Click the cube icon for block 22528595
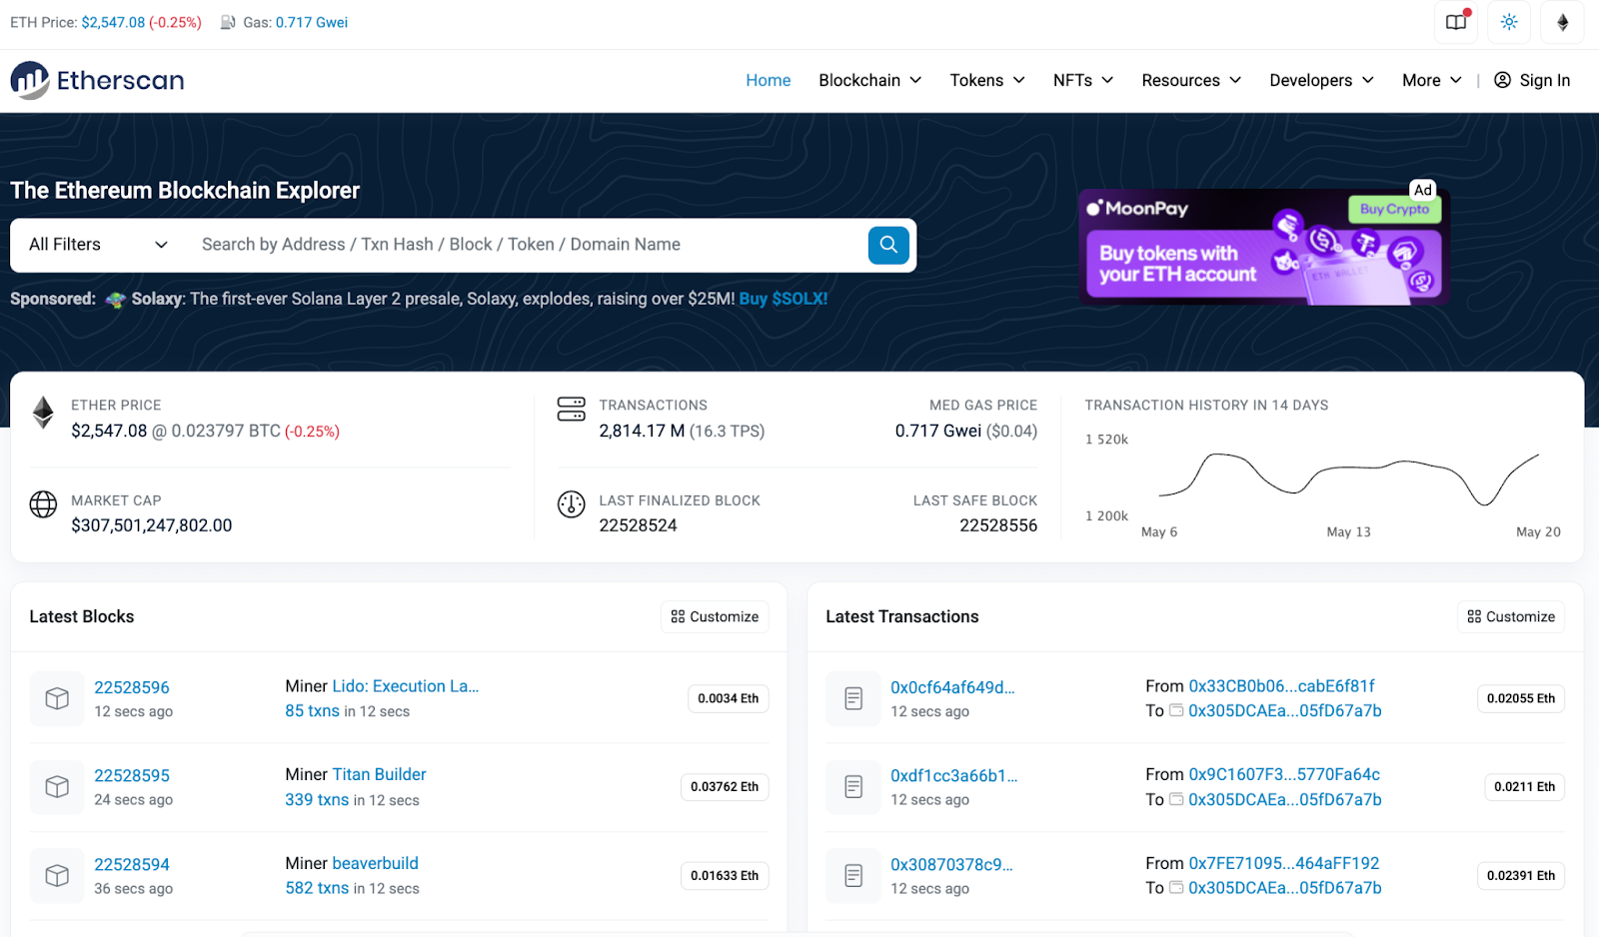Viewport: 1599px width, 937px height. (57, 787)
